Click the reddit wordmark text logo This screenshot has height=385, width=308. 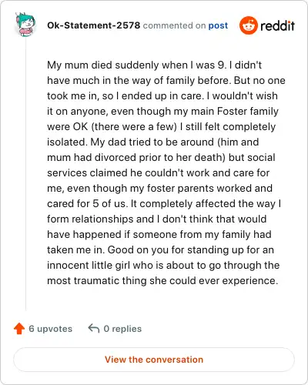click(277, 25)
